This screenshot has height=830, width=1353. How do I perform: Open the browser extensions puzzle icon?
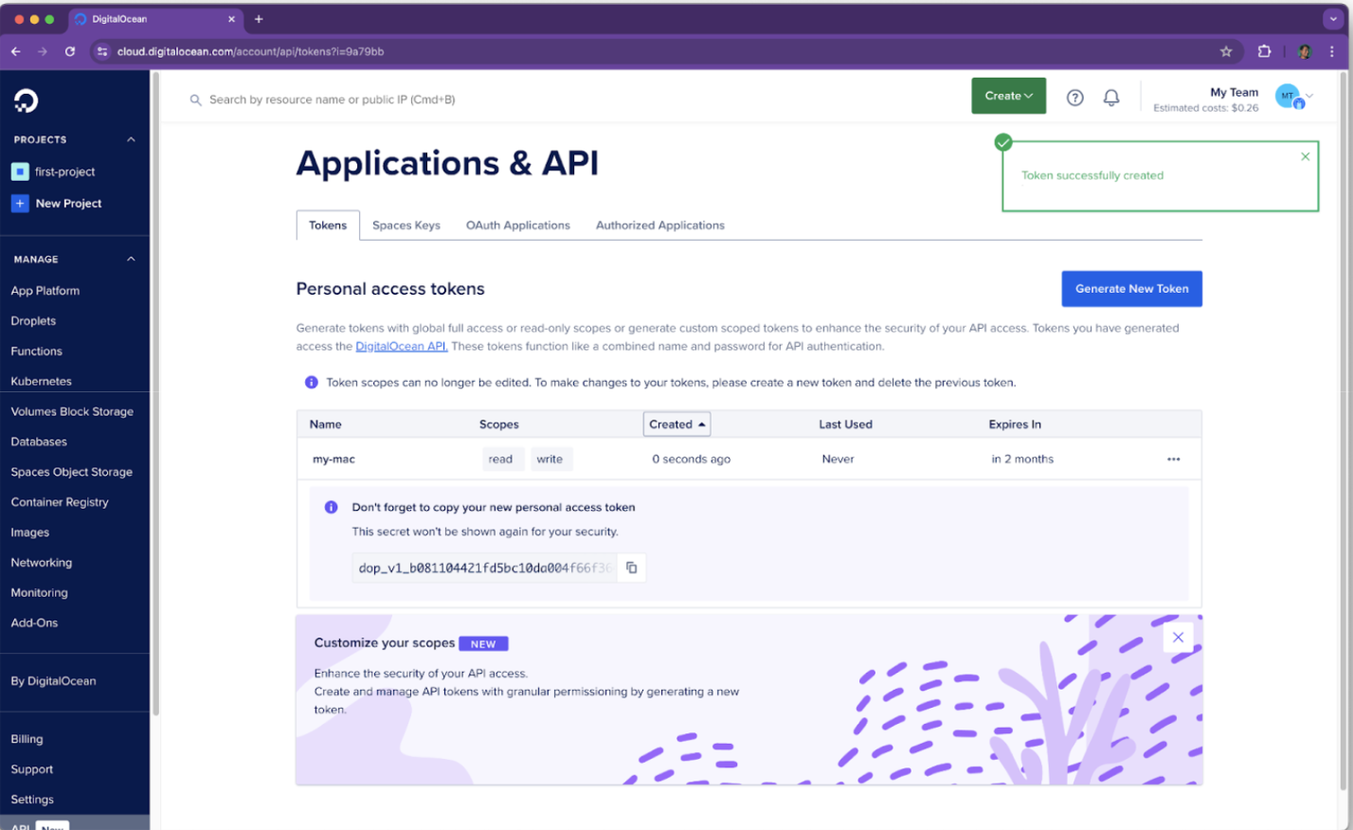click(1264, 51)
